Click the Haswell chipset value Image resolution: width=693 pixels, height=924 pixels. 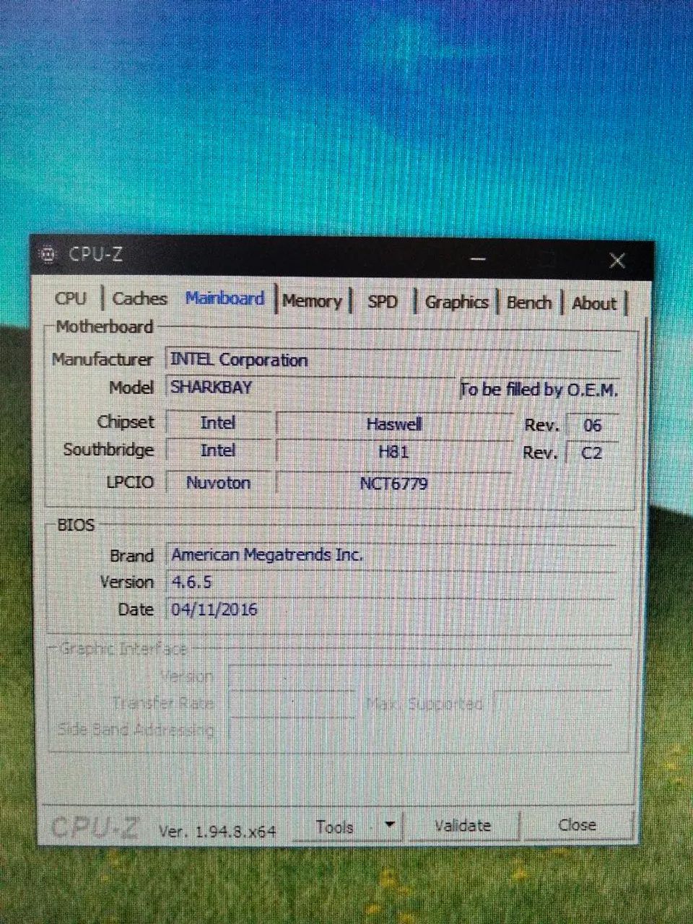[x=394, y=424]
